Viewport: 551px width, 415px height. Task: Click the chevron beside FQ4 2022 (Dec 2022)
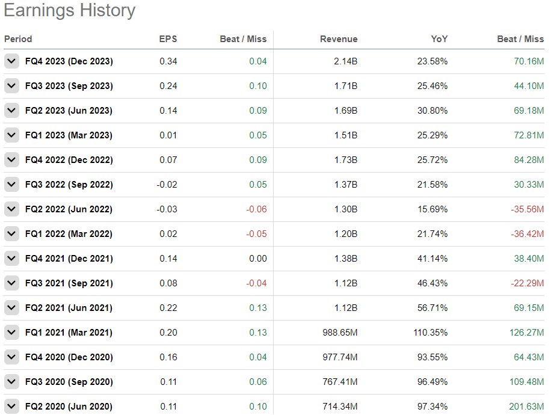[11, 159]
